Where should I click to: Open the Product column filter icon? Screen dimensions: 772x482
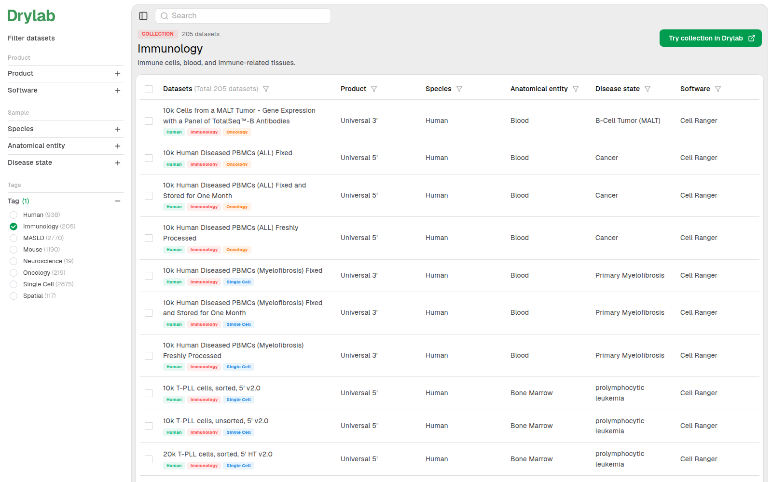[374, 89]
